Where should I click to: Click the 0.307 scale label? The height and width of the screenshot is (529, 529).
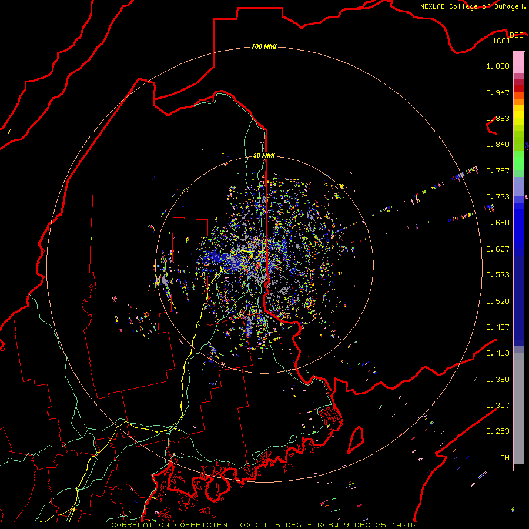(x=498, y=406)
